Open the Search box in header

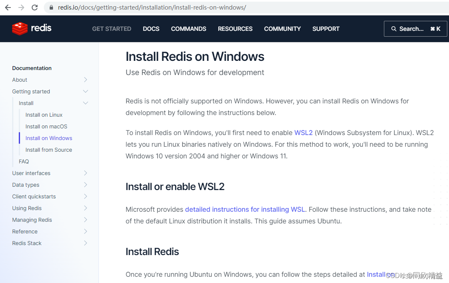pyautogui.click(x=415, y=29)
